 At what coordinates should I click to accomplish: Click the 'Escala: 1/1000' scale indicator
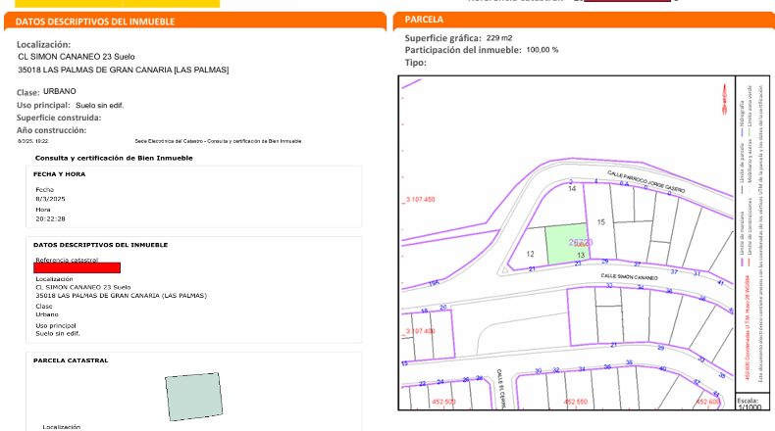coord(749,404)
